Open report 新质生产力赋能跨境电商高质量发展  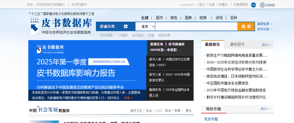237,55
